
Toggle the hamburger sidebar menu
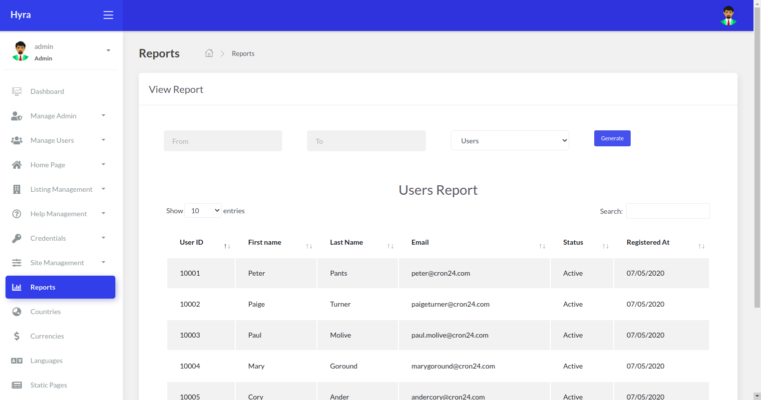108,15
